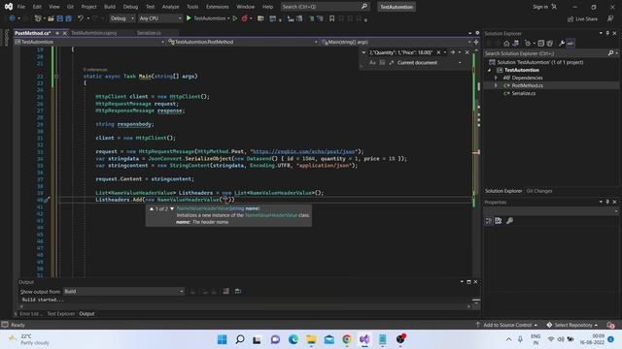Expand replace toggle chevron in find box
622x349 pixels.
[363, 52]
